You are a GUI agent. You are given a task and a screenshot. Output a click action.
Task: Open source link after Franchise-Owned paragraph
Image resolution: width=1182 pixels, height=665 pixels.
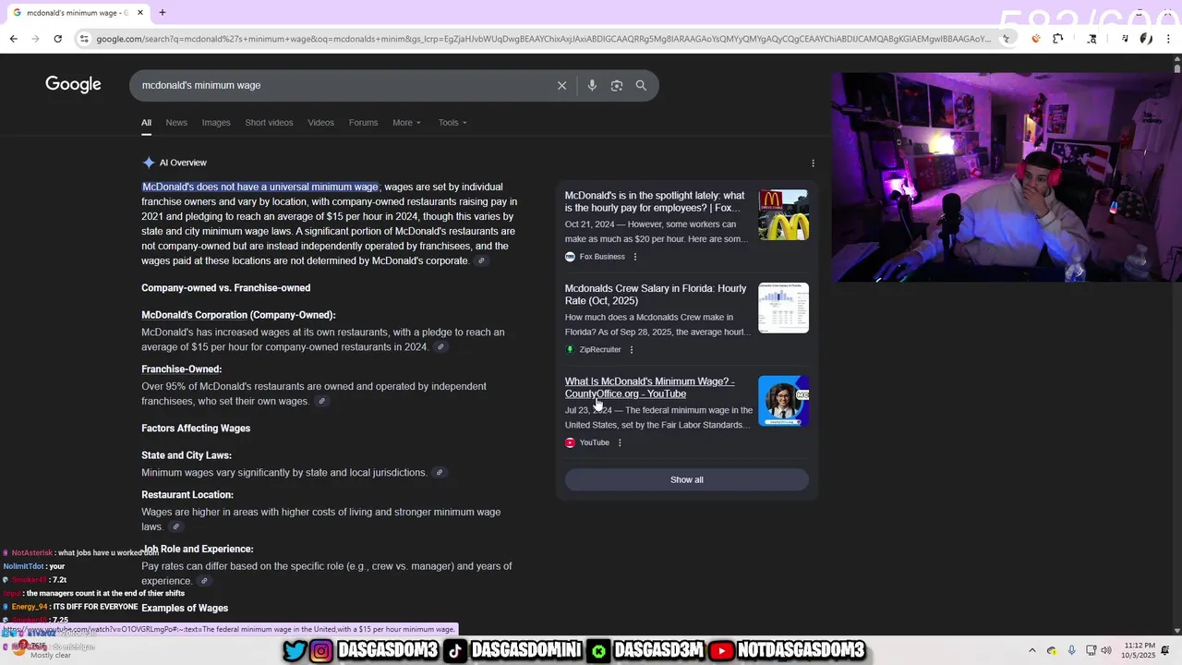coord(321,402)
